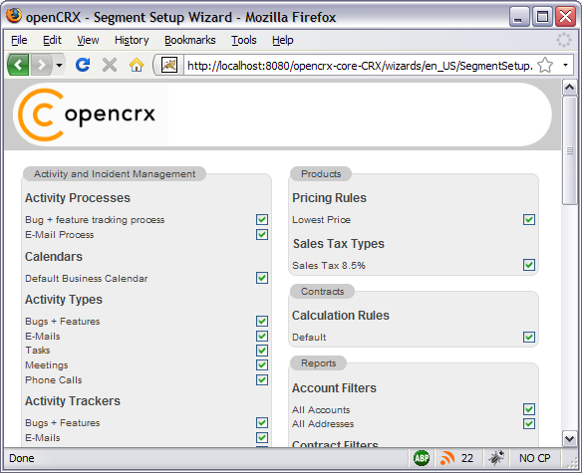582x473 pixels.
Task: Close the Firefox window
Action: tap(565, 17)
